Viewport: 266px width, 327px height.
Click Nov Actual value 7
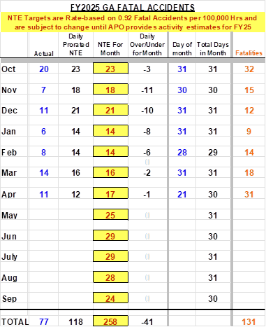tap(43, 90)
